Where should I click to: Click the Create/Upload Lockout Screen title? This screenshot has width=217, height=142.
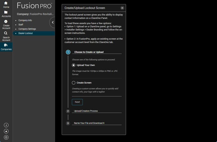[85, 8]
